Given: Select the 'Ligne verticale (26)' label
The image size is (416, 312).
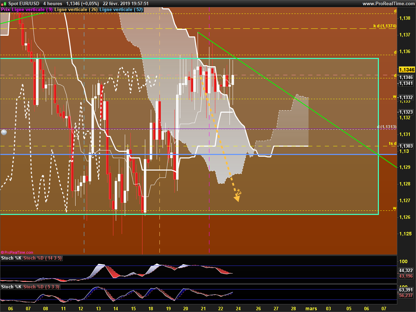Looking at the screenshot, I should 76,10.
